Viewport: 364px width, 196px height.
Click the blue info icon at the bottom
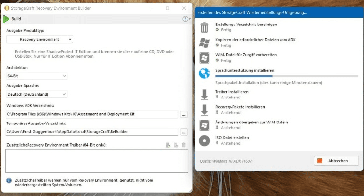click(x=9, y=180)
